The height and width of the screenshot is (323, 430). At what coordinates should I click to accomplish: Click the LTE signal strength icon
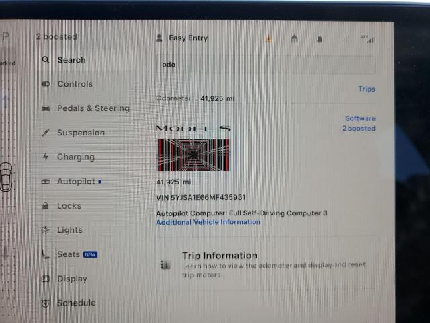coord(368,39)
